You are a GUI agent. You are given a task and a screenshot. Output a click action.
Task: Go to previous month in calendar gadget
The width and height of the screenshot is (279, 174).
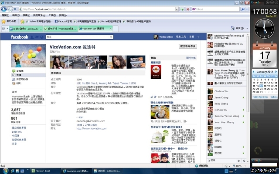253,72
